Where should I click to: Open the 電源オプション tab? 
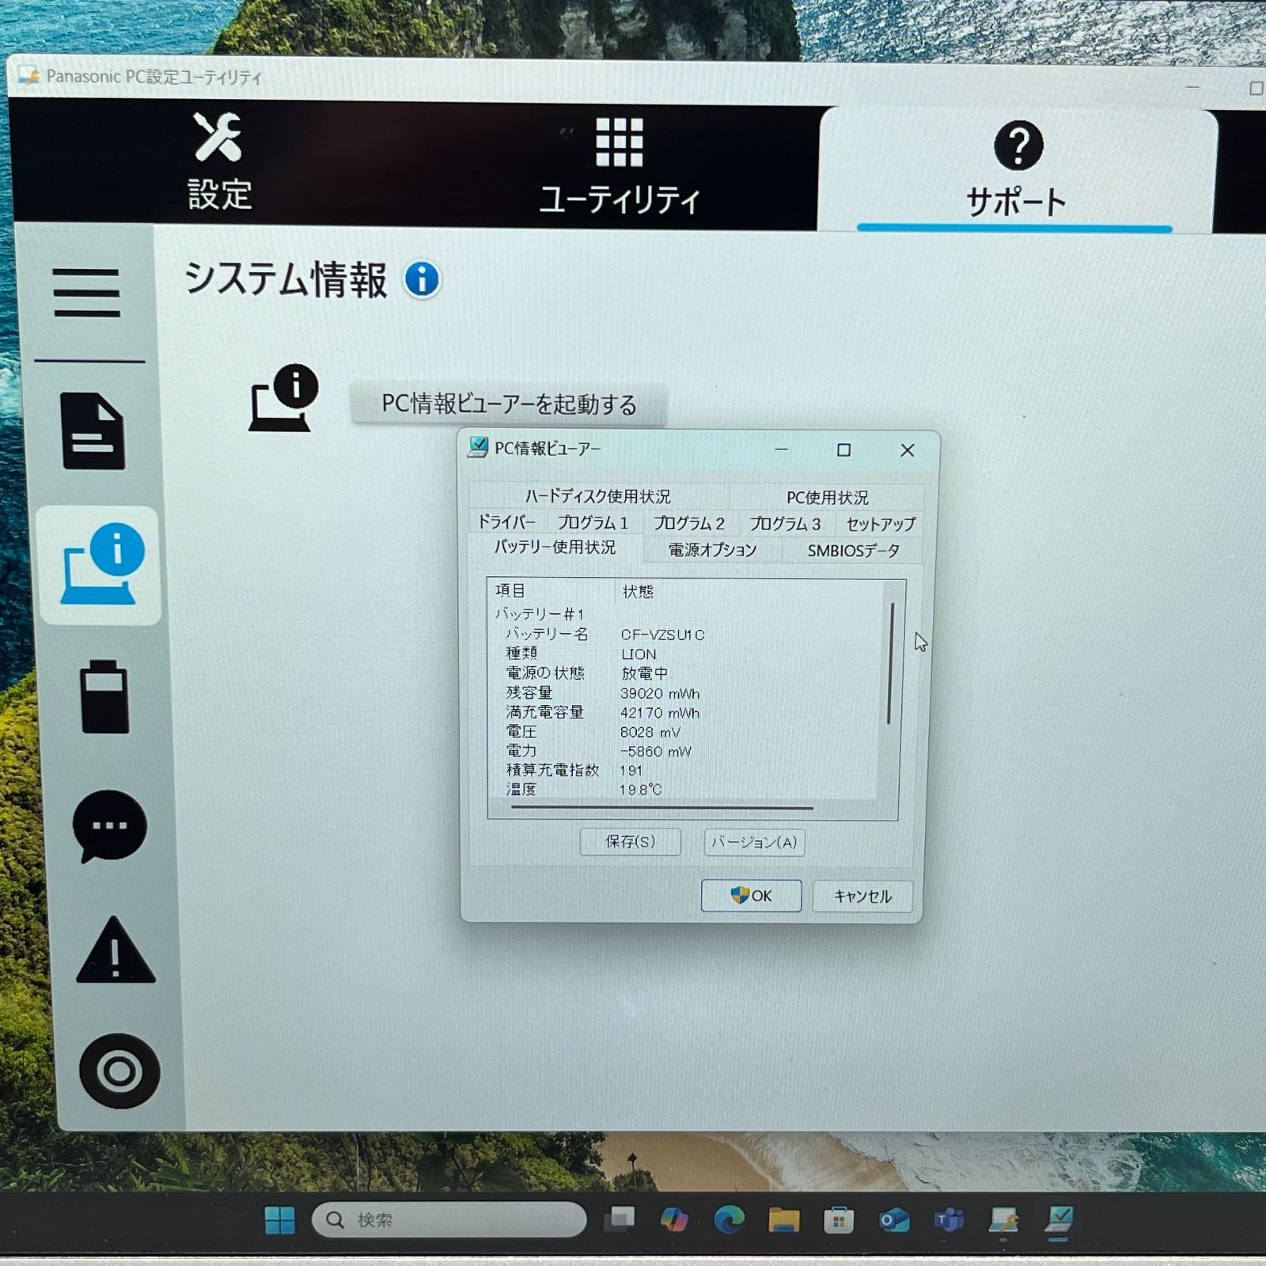pos(712,550)
